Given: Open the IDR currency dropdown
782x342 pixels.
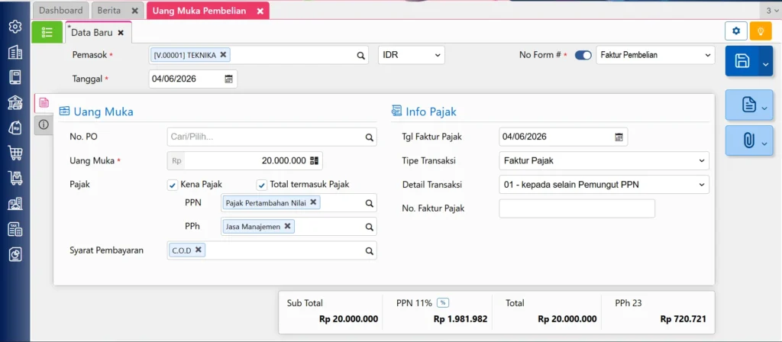Looking at the screenshot, I should click(412, 55).
